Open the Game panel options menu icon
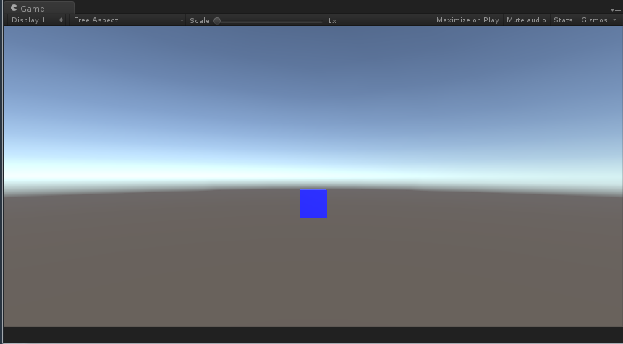 [x=617, y=10]
